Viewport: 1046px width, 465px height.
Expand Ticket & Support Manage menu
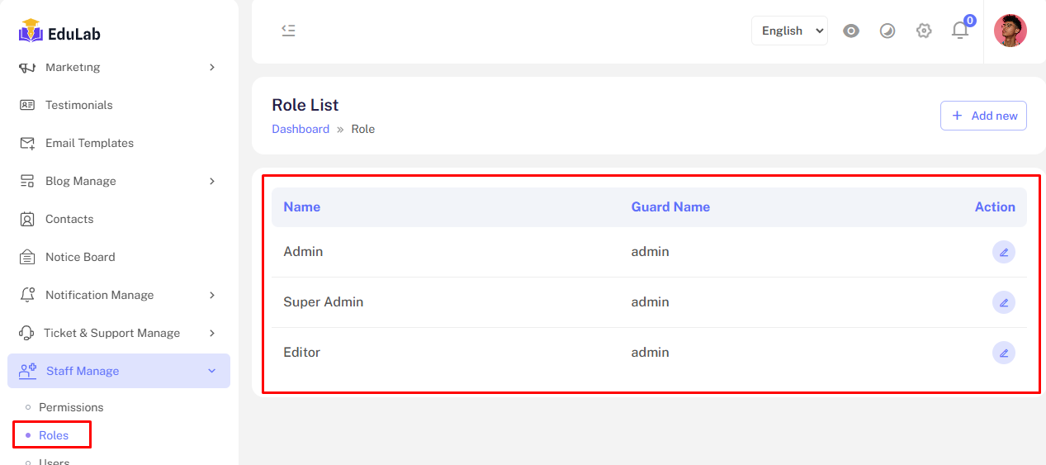point(111,333)
